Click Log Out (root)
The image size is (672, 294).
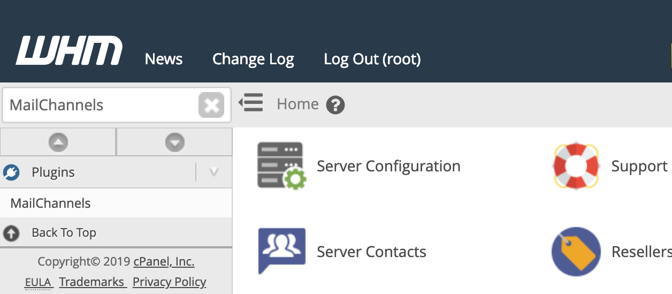point(372,59)
